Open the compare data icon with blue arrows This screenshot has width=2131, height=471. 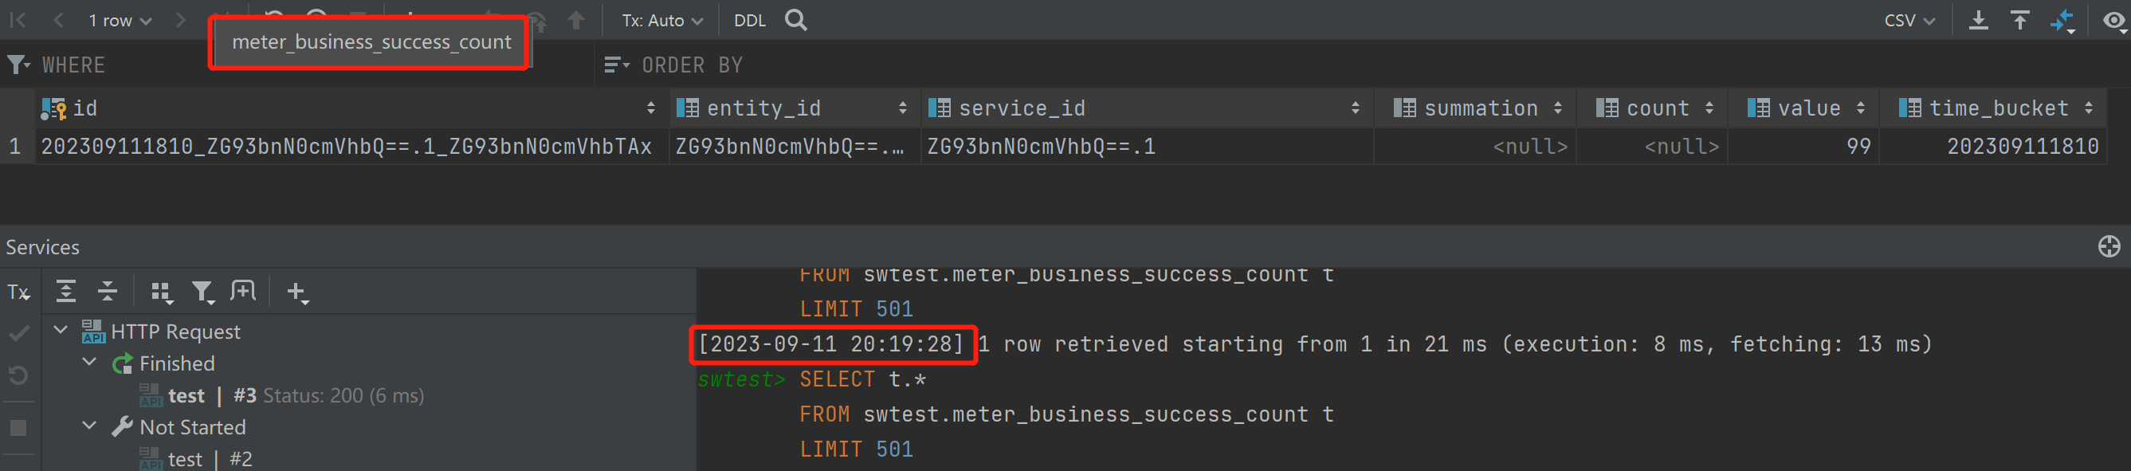click(2063, 20)
